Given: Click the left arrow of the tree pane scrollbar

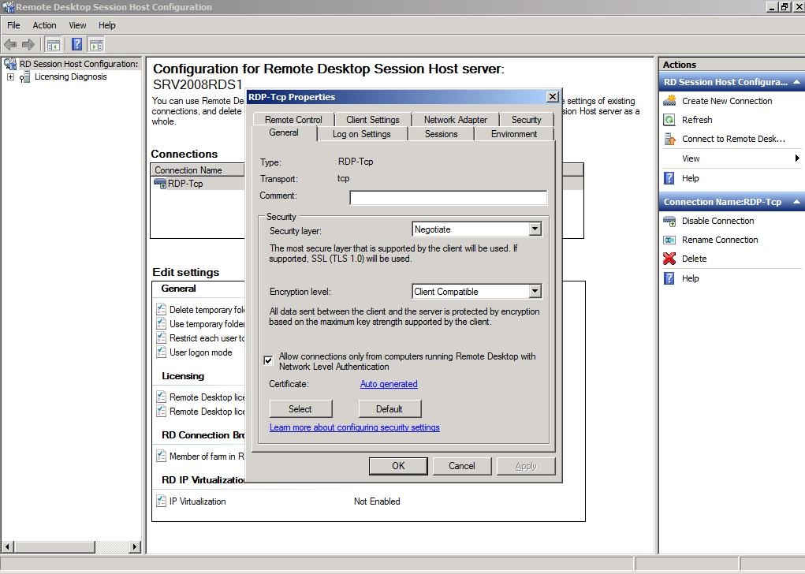Looking at the screenshot, I should point(8,546).
